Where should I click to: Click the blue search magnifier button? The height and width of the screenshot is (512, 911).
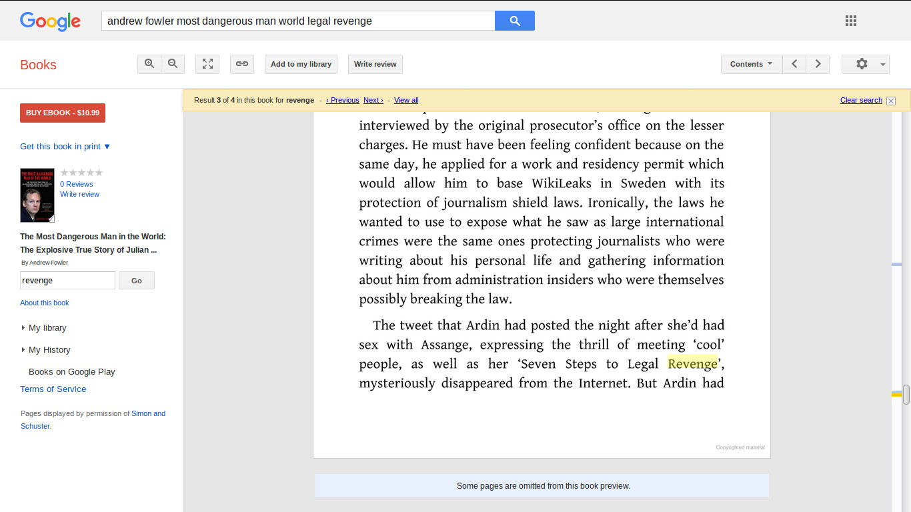coord(515,21)
